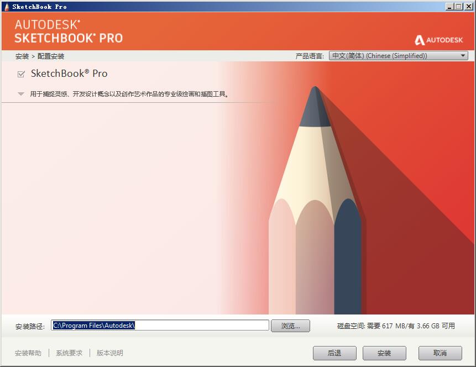Expand the SketchBook Pro description triangle
The width and height of the screenshot is (476, 367).
click(x=21, y=94)
